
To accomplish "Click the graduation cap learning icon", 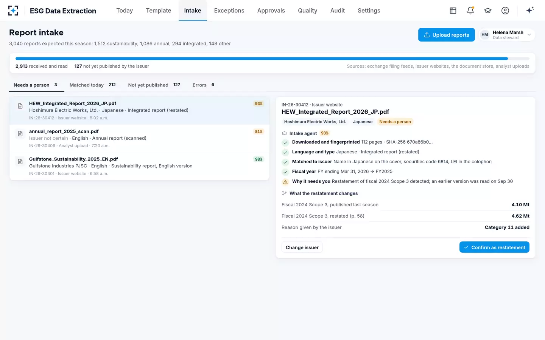I will click(x=488, y=11).
